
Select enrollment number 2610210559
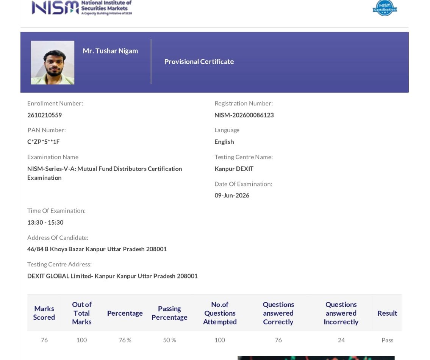coord(44,115)
